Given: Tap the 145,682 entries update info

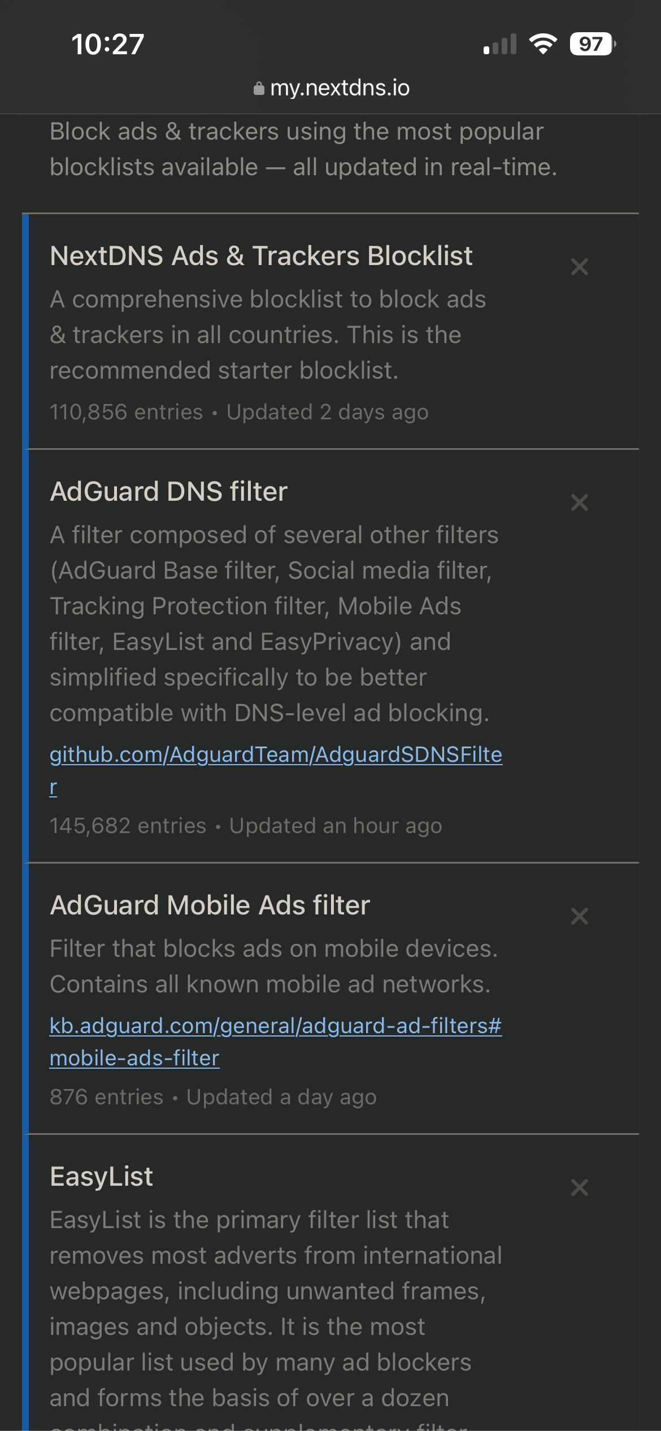Looking at the screenshot, I should pyautogui.click(x=246, y=826).
